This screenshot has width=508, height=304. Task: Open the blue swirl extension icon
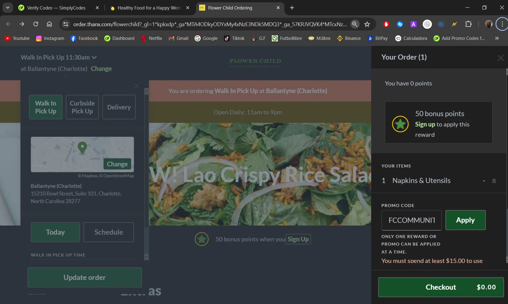tap(400, 24)
